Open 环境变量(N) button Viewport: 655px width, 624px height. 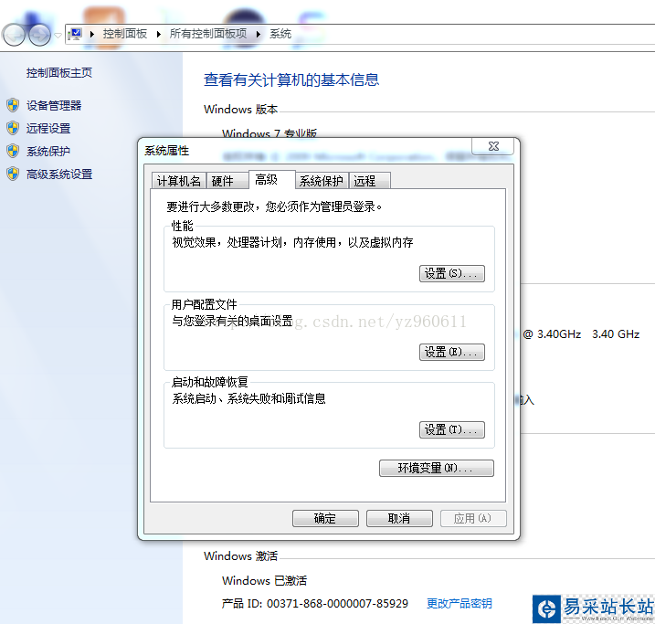pos(437,468)
